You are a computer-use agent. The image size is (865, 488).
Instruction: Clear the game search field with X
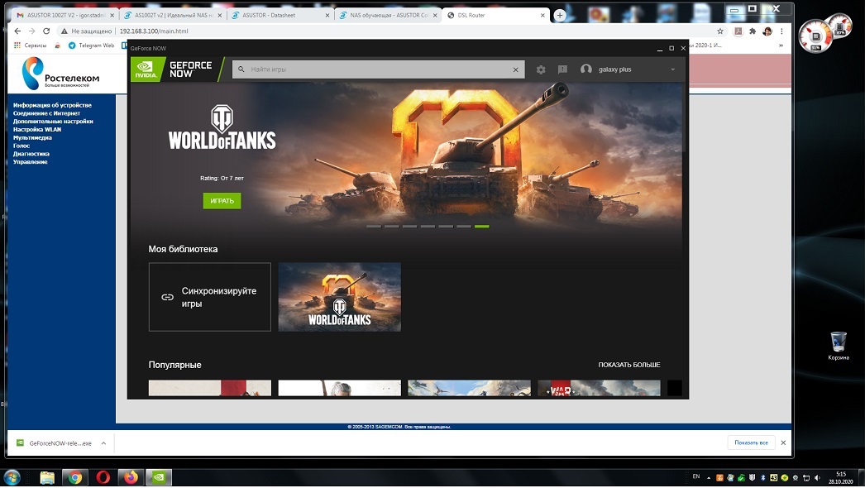point(515,69)
